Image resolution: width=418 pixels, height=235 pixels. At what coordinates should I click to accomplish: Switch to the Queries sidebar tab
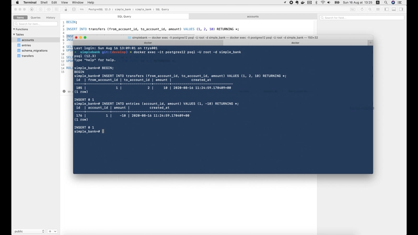36,17
